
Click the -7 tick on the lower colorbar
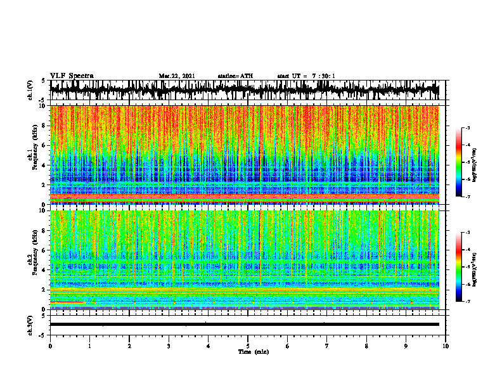point(468,301)
